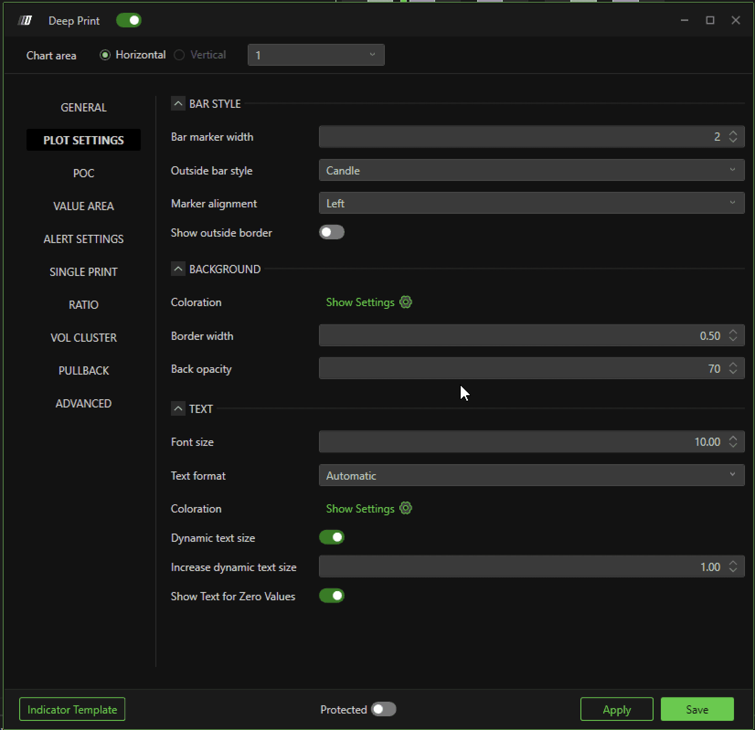Click the Font size input field
Viewport: 755px width, 730px height.
click(532, 442)
